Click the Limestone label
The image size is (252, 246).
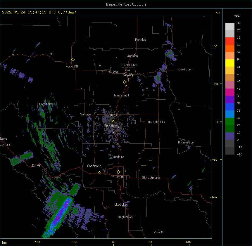tap(45, 104)
